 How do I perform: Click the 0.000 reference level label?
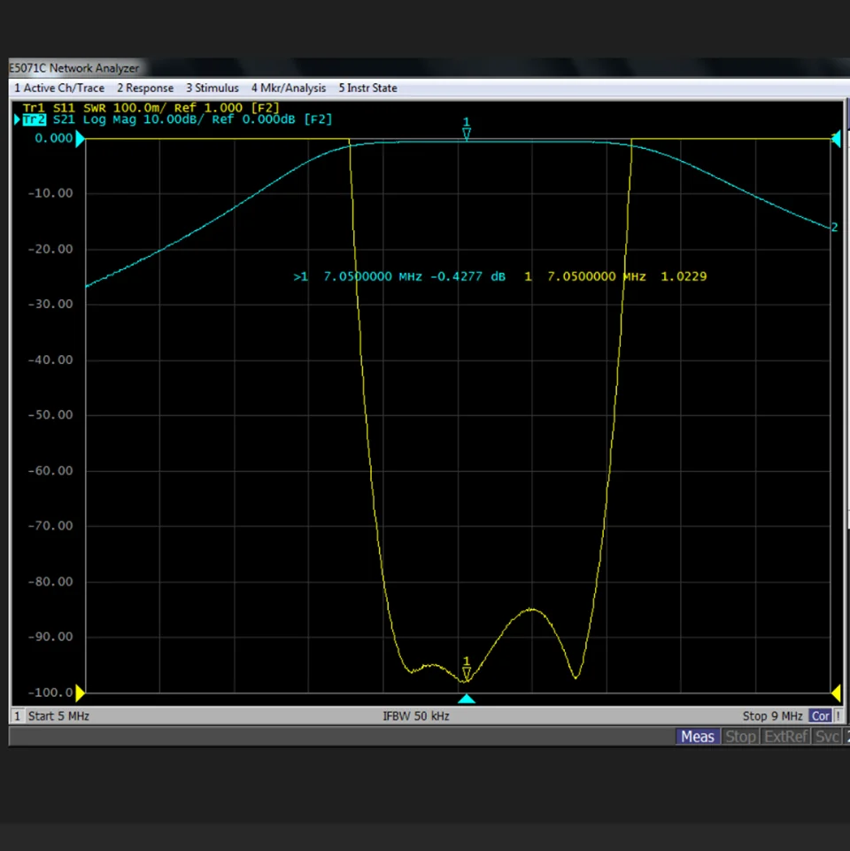pos(54,138)
